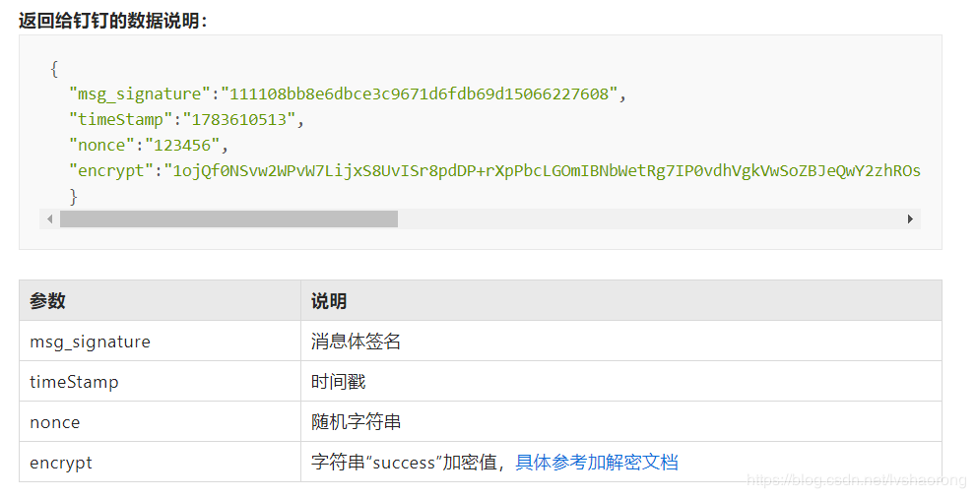Click the blog.csdn.net watermark URL
This screenshot has width=976, height=498.
coord(857,480)
